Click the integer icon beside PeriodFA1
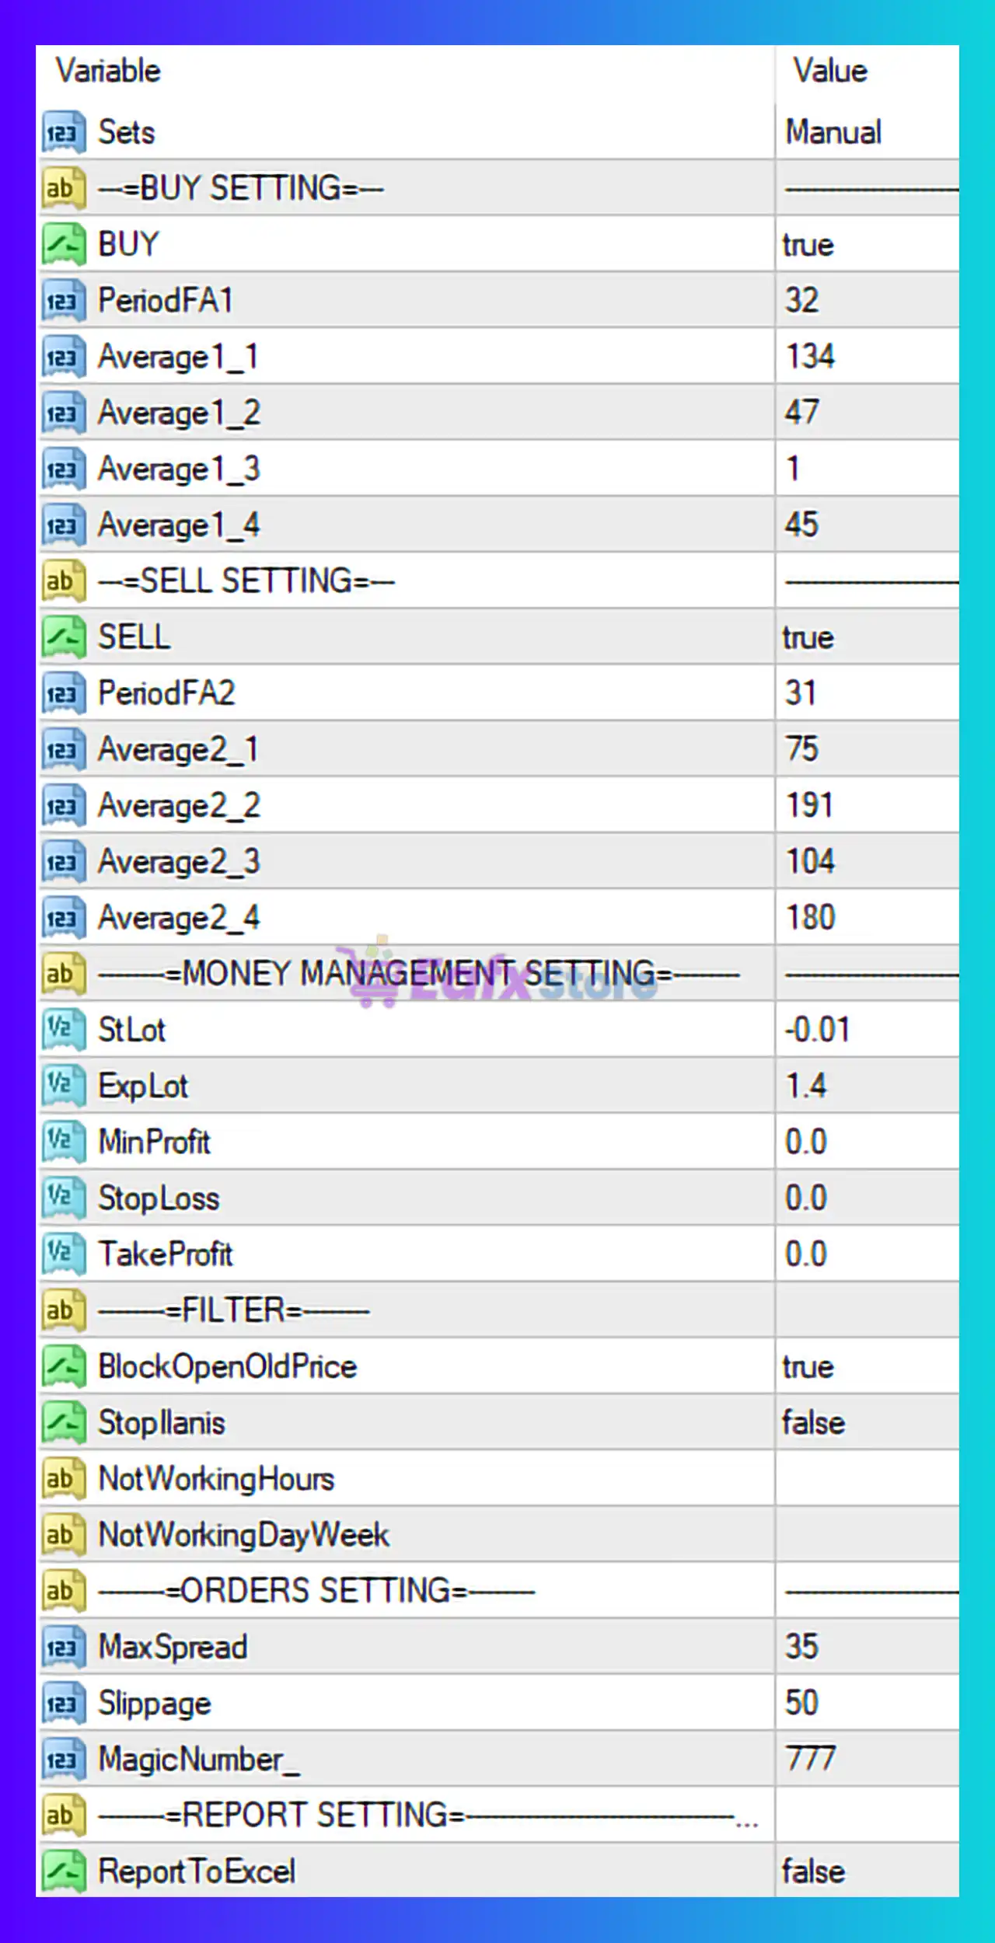Image resolution: width=995 pixels, height=1943 pixels. (63, 301)
